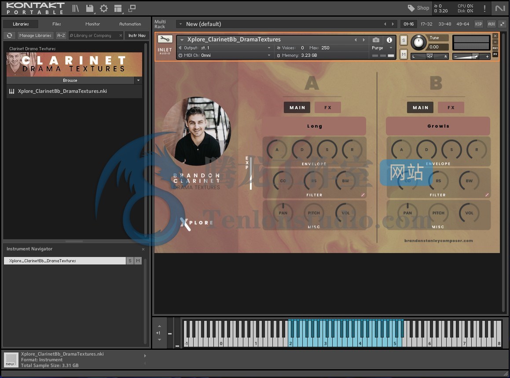Shift keyboard octave down
Image resolution: width=510 pixels, height=378 pixels.
(159, 340)
